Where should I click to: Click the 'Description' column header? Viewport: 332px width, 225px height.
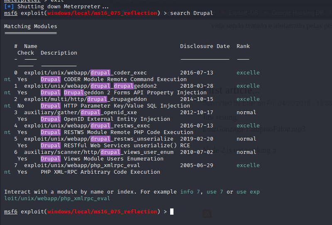[59, 53]
